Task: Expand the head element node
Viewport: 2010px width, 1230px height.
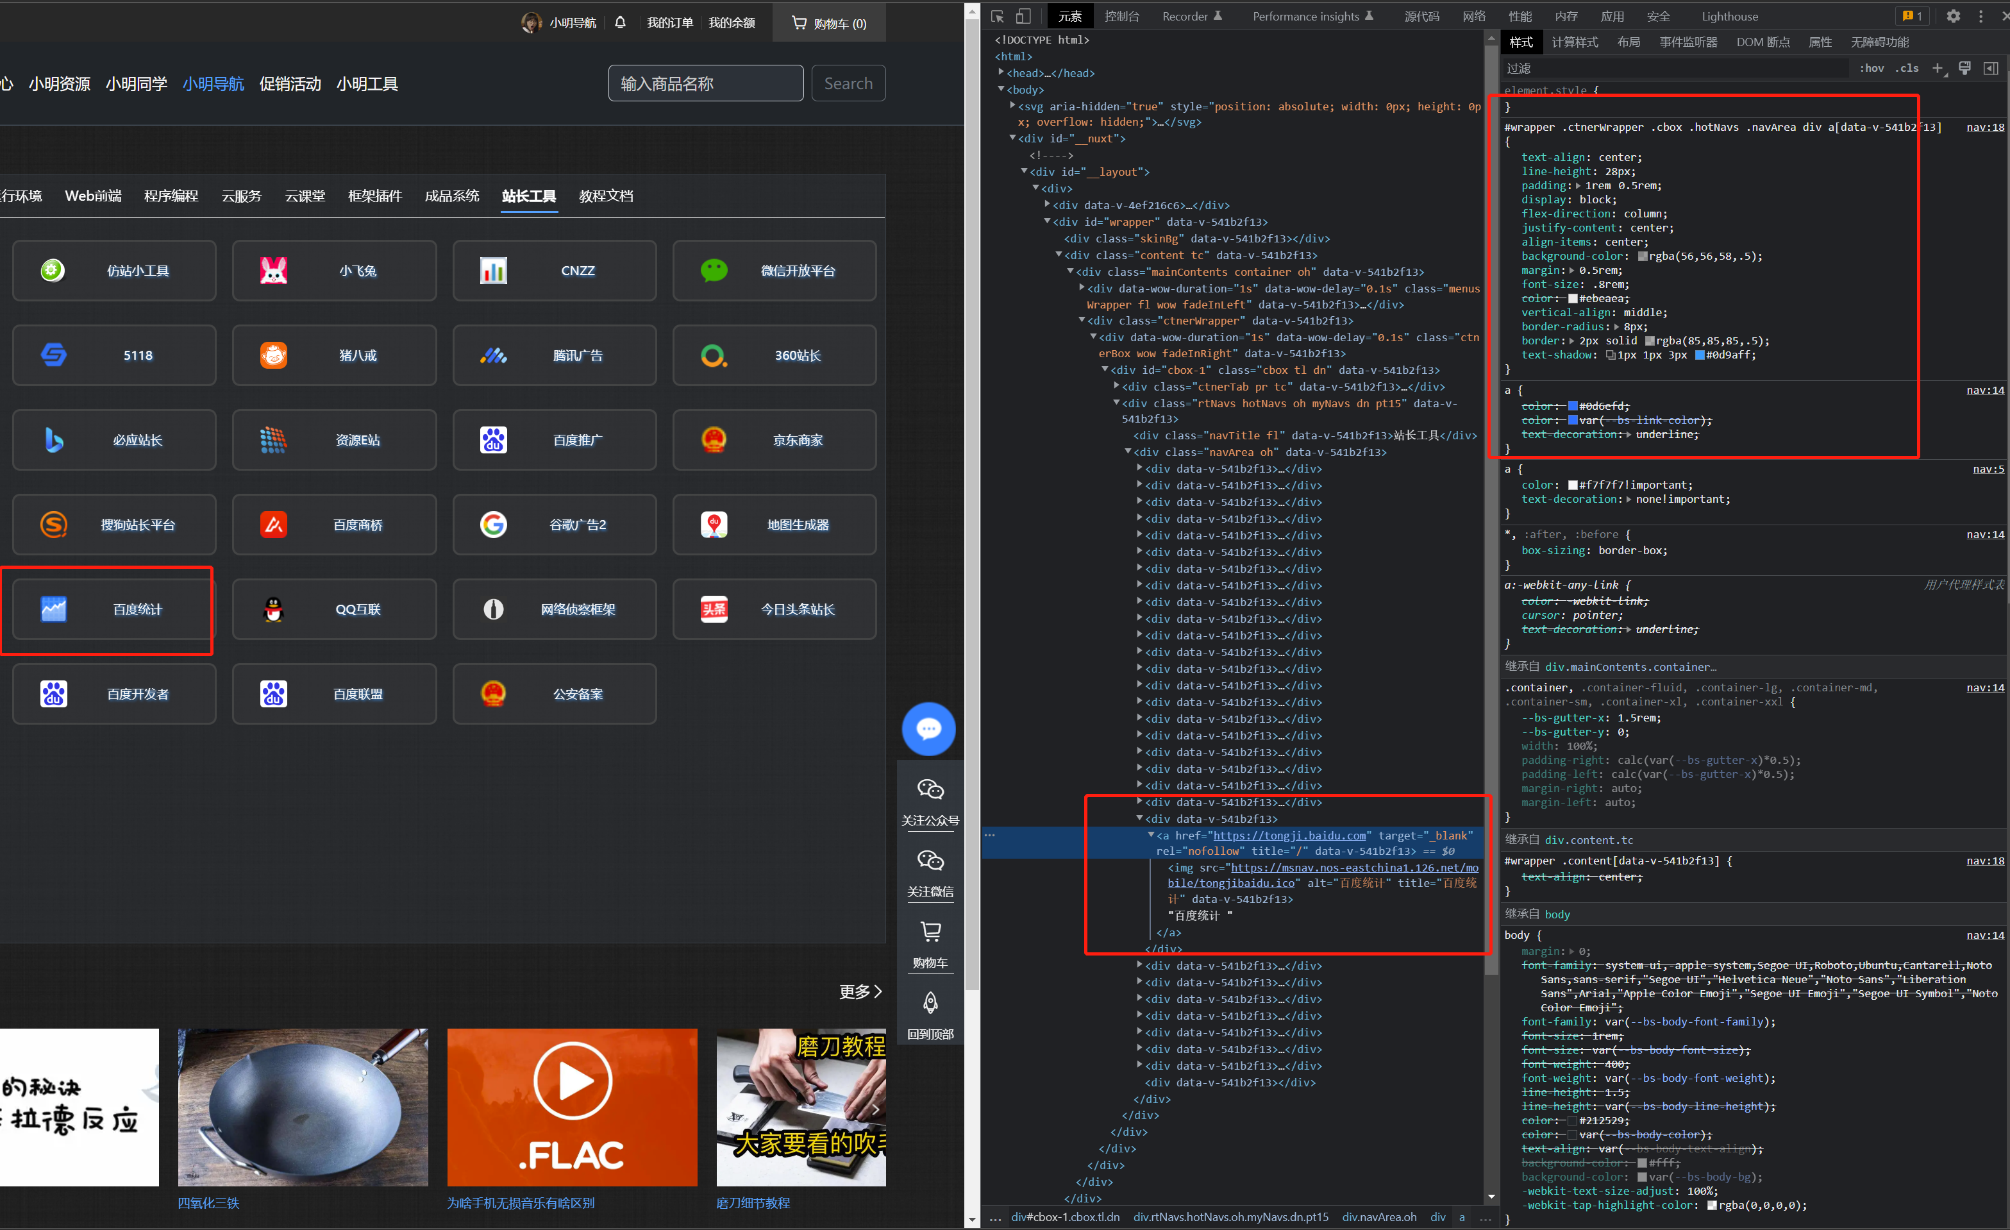Action: [x=1001, y=72]
